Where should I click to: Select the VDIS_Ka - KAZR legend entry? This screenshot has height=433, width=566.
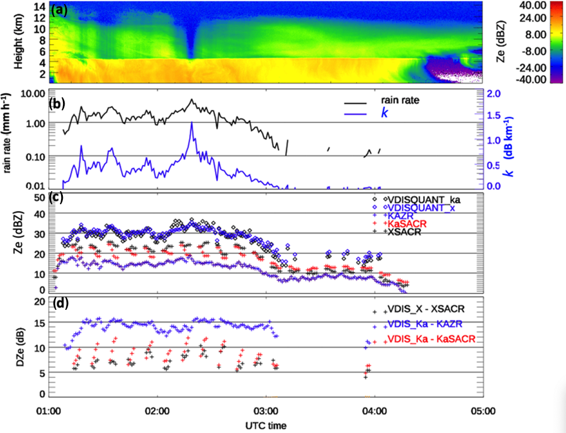click(424, 325)
